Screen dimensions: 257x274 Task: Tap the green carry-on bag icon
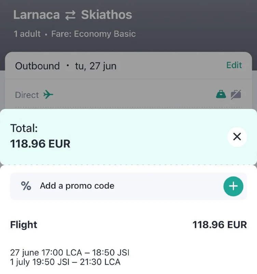[x=221, y=94]
